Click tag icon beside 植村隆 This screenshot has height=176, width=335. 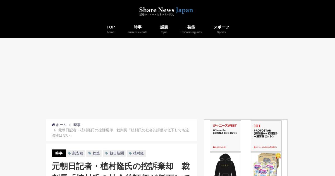coord(130,153)
